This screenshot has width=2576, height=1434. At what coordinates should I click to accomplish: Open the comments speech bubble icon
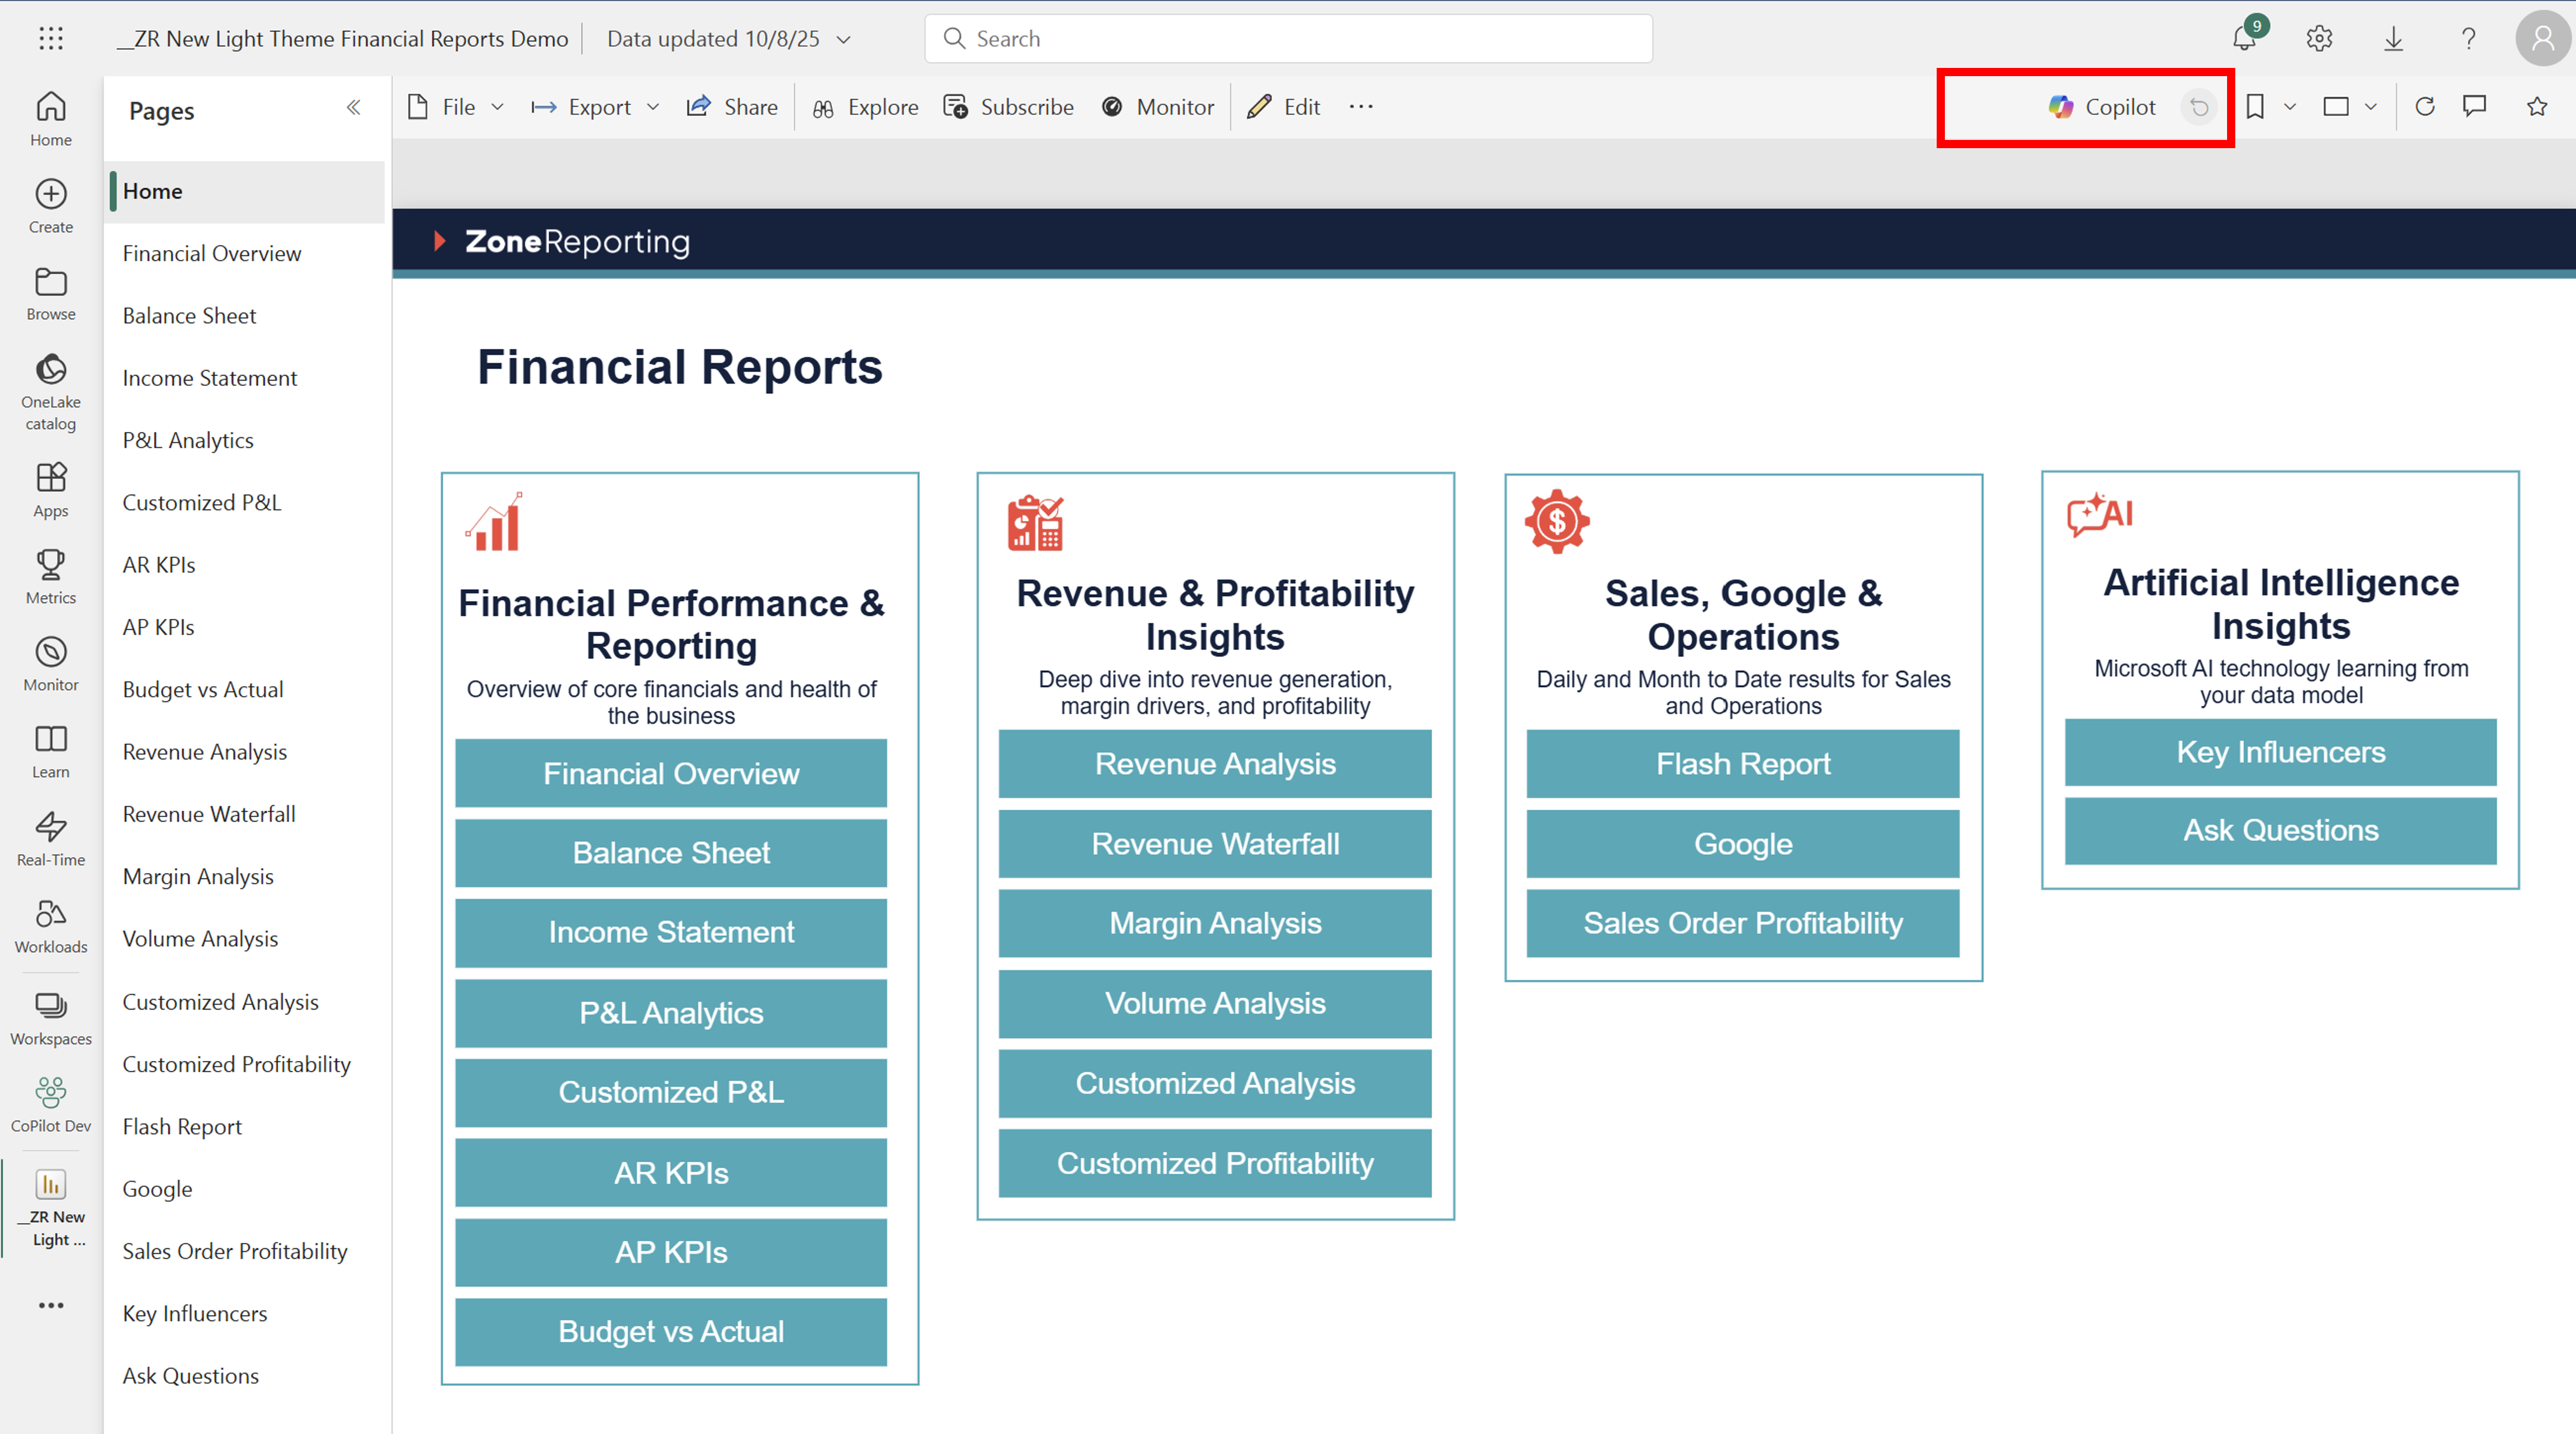tap(2474, 106)
